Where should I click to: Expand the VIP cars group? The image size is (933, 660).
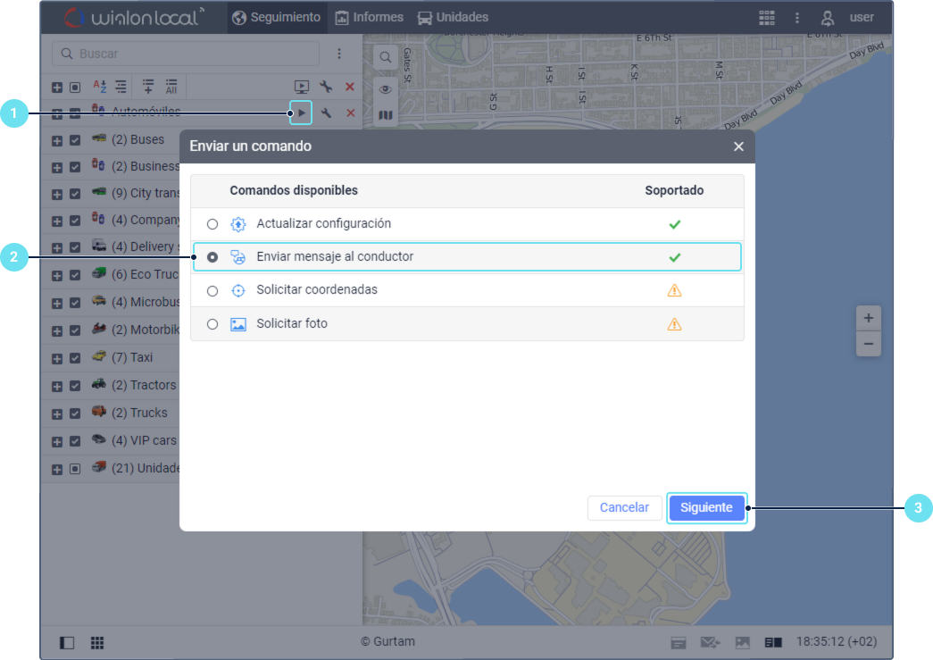click(57, 441)
